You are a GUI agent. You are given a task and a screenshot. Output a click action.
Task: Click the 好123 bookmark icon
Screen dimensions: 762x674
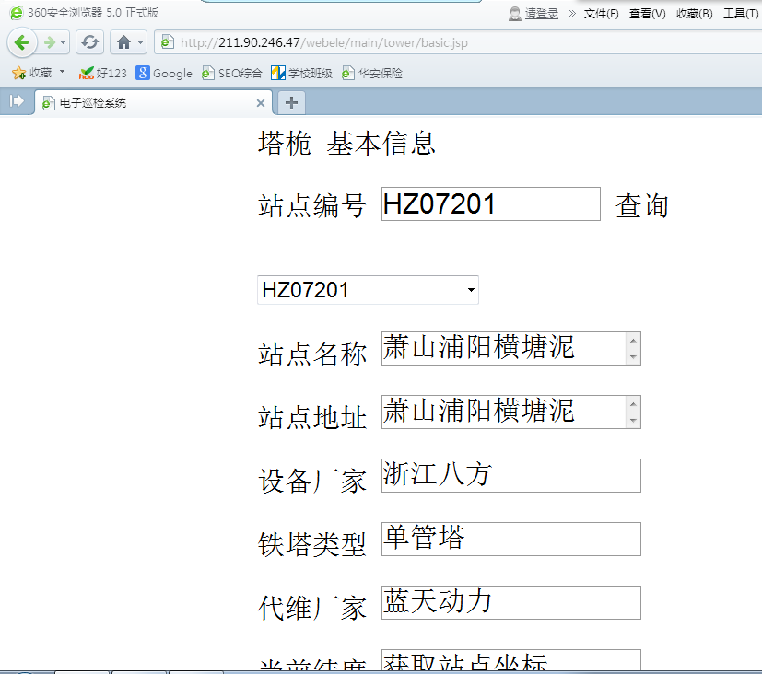tap(86, 73)
